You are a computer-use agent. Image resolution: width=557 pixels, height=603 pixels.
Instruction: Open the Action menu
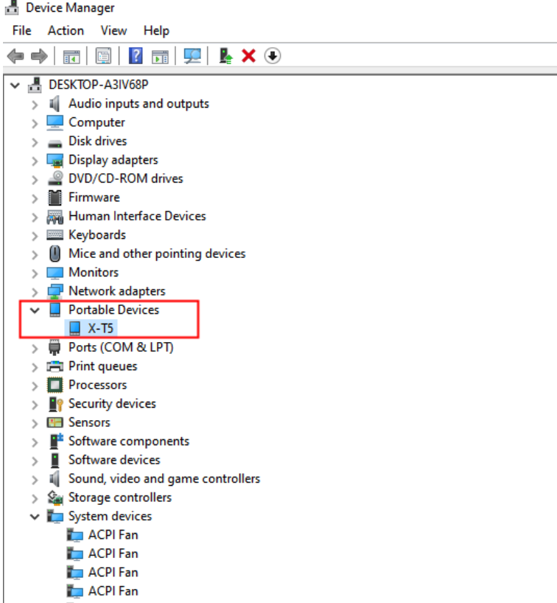(x=66, y=30)
